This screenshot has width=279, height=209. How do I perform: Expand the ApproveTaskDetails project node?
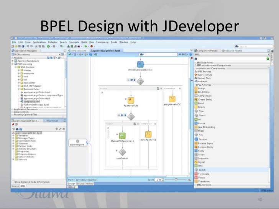click(x=13, y=61)
